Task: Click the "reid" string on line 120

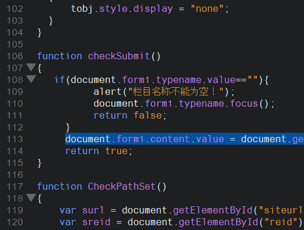Action: coord(281,222)
